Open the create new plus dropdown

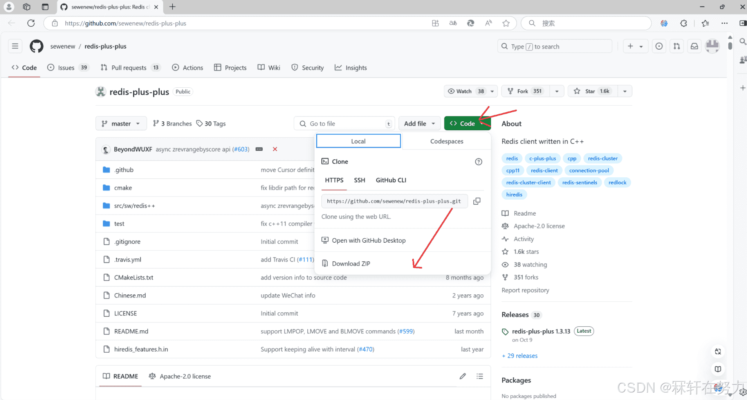click(635, 46)
